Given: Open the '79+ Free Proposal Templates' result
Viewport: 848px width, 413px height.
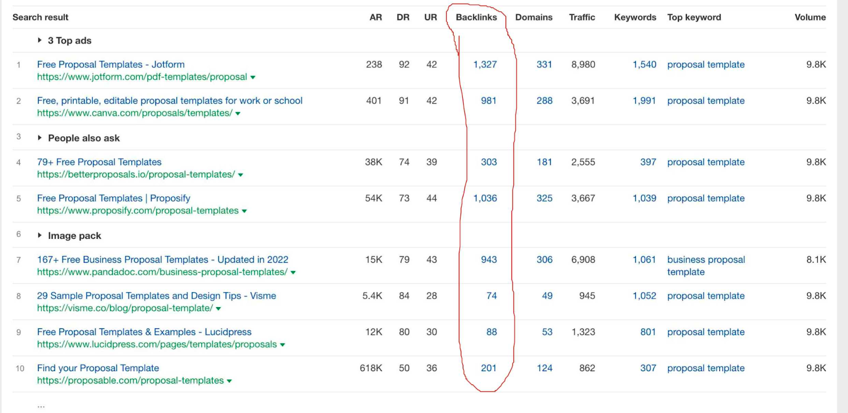Looking at the screenshot, I should point(99,161).
